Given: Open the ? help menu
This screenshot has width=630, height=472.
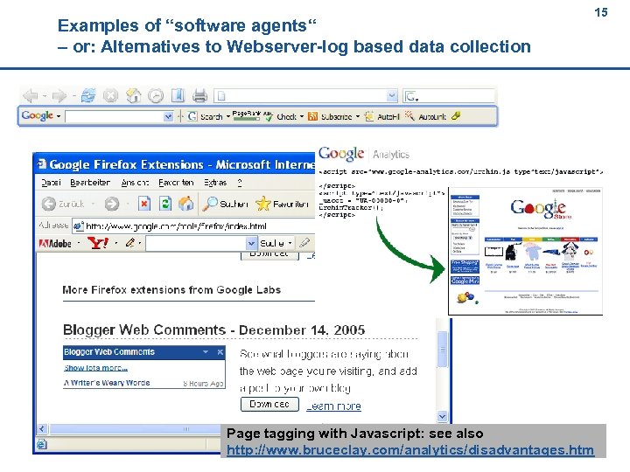Looking at the screenshot, I should click(x=240, y=183).
